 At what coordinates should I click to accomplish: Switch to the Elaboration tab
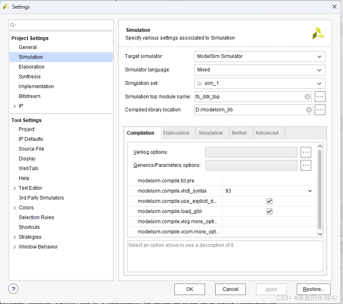[176, 133]
